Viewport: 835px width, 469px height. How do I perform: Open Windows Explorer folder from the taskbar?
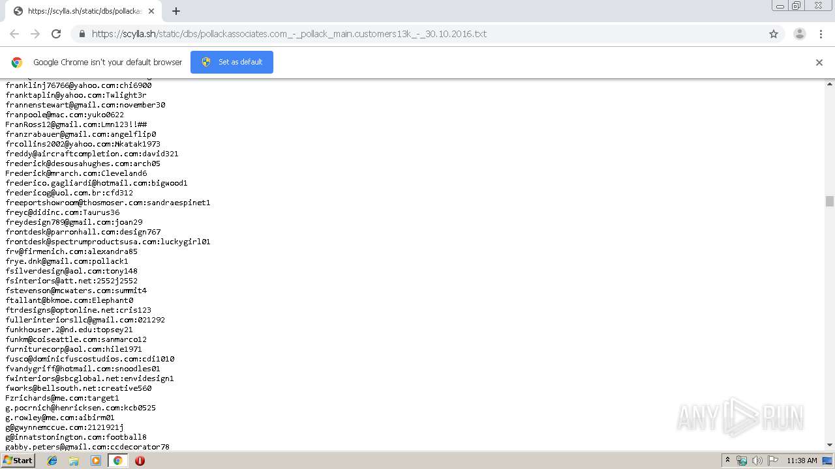[x=74, y=461]
